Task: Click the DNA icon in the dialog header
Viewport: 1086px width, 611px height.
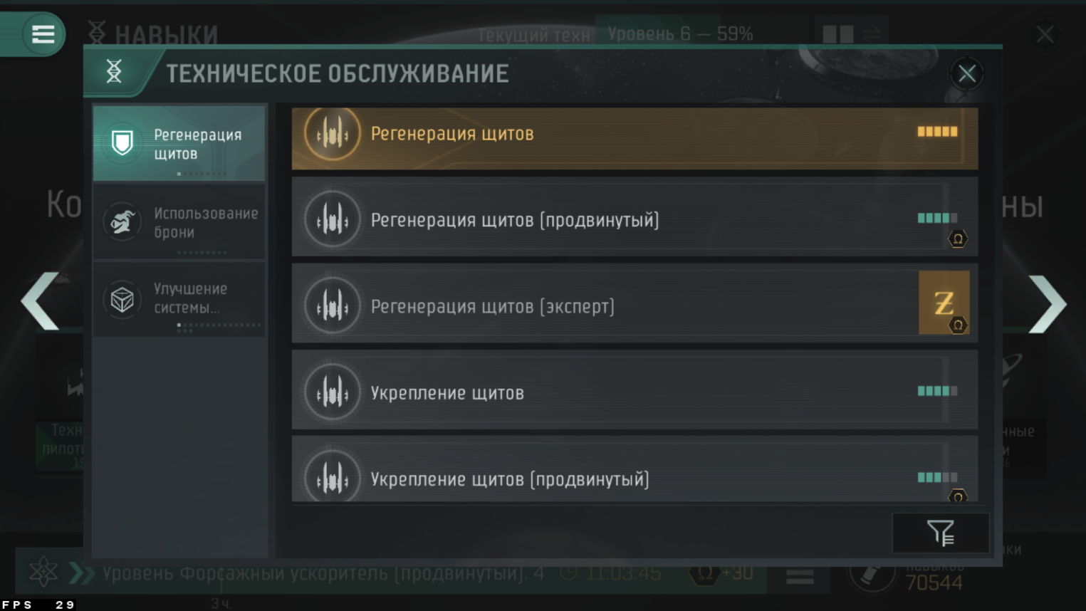Action: coord(114,71)
